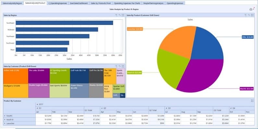
Task: Maximize the Sales by Customer treemap panel
Action: 123,66
